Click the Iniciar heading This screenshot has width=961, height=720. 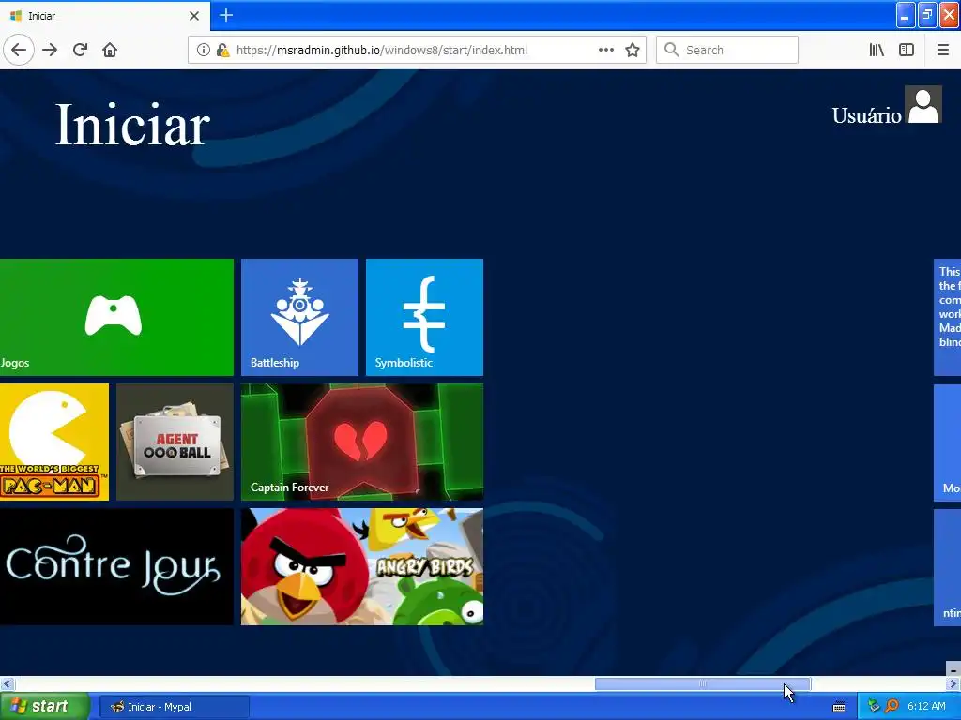pos(132,125)
